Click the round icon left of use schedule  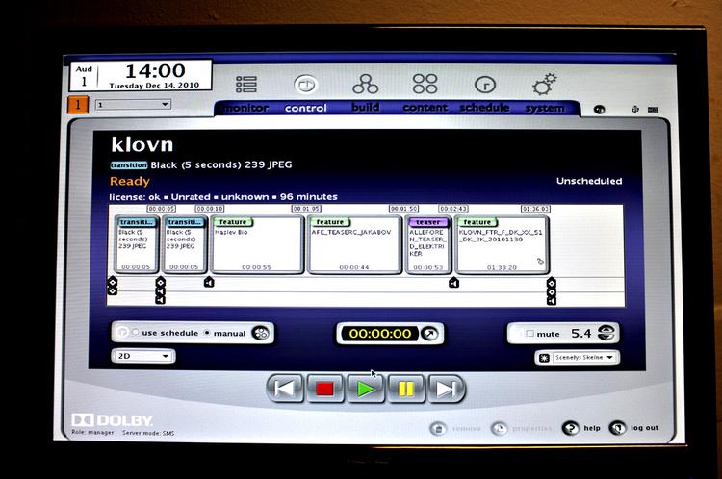pyautogui.click(x=122, y=332)
